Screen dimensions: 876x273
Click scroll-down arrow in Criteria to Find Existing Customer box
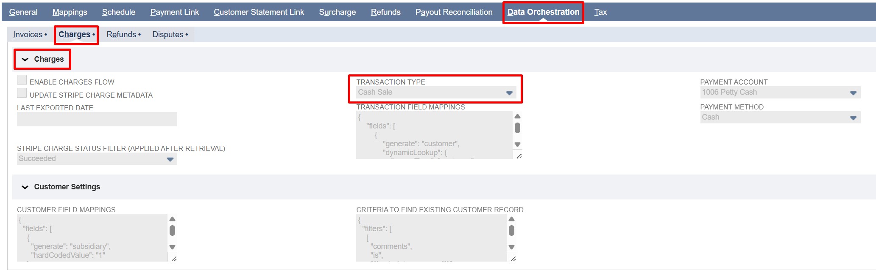click(511, 247)
